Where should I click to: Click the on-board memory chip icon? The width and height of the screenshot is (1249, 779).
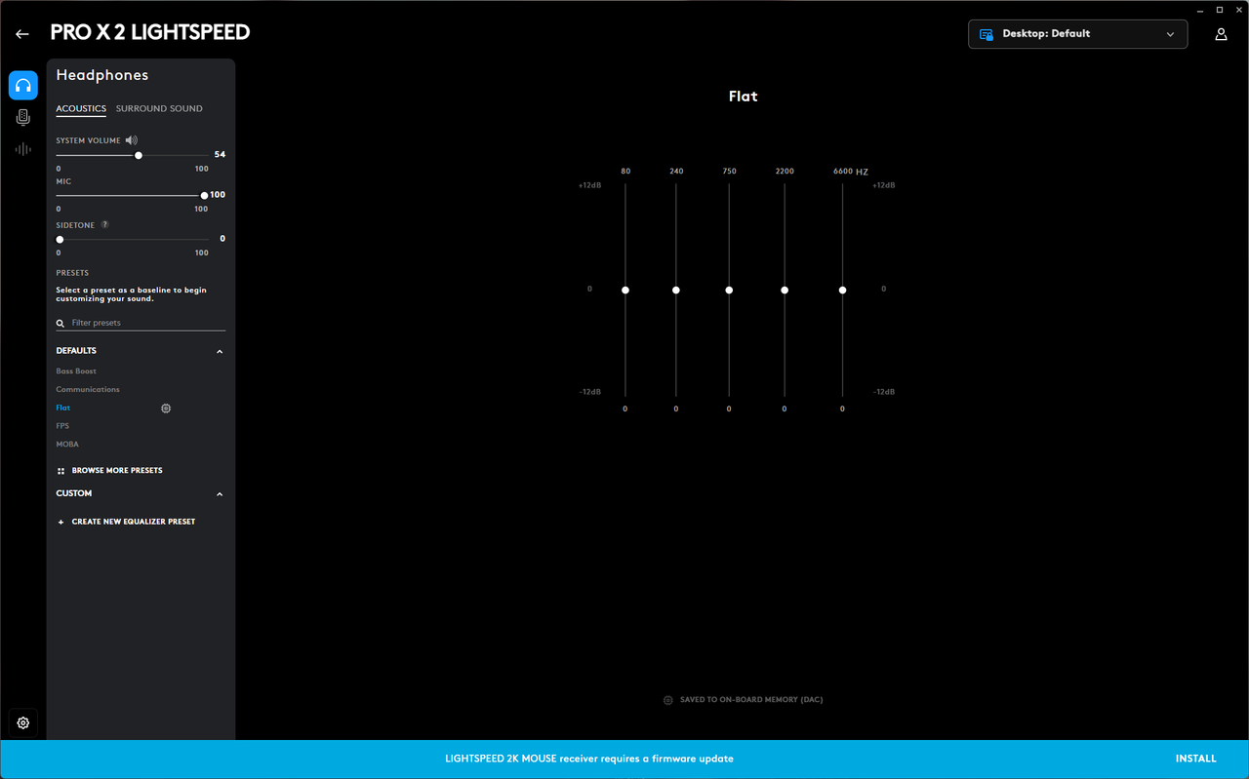click(x=668, y=700)
